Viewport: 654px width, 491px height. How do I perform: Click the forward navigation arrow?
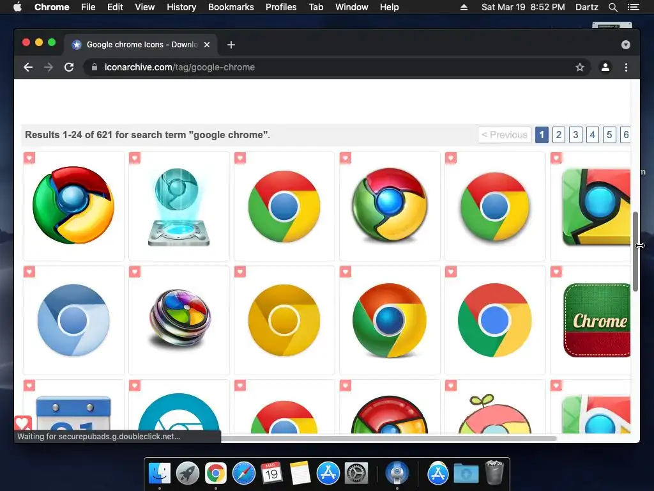point(49,67)
